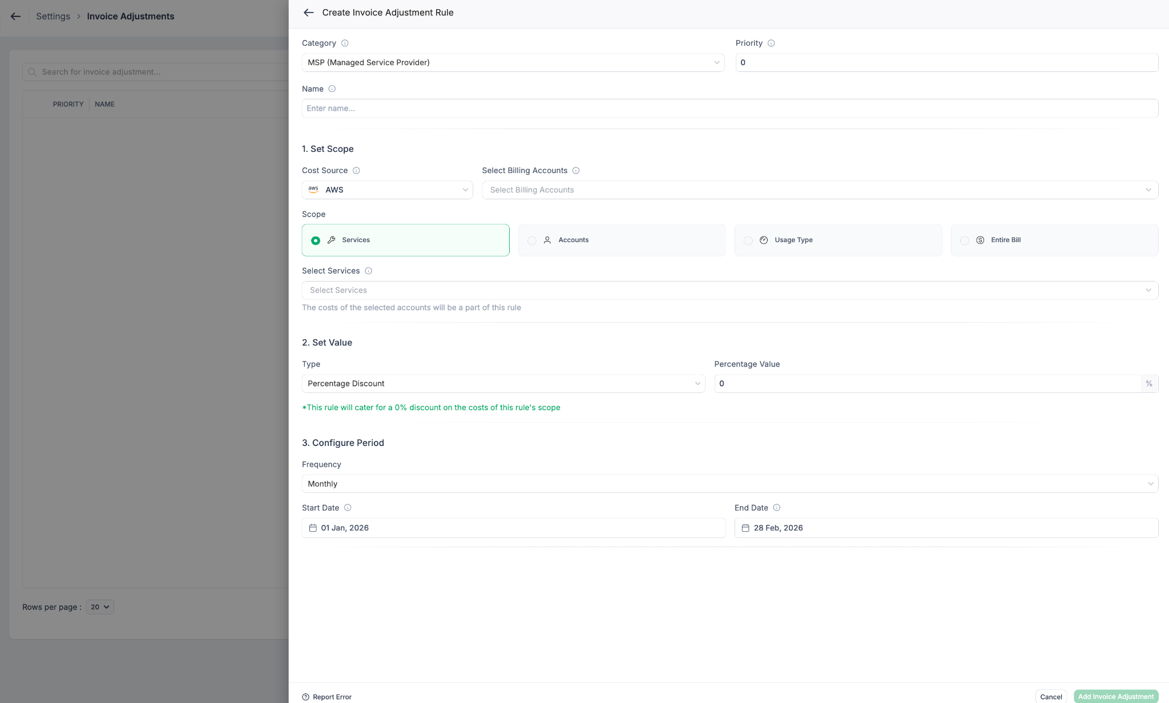
Task: Click the info icon next to End Date
Action: (776, 508)
